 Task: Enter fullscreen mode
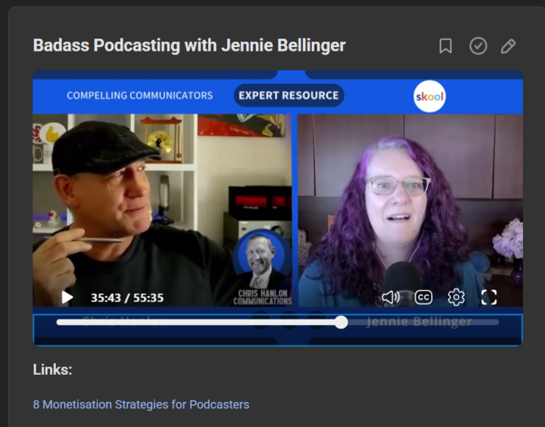pyautogui.click(x=489, y=298)
